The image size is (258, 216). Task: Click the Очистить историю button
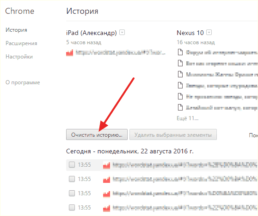pyautogui.click(x=97, y=135)
